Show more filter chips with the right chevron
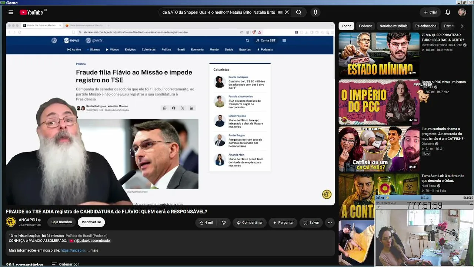 pyautogui.click(x=462, y=26)
